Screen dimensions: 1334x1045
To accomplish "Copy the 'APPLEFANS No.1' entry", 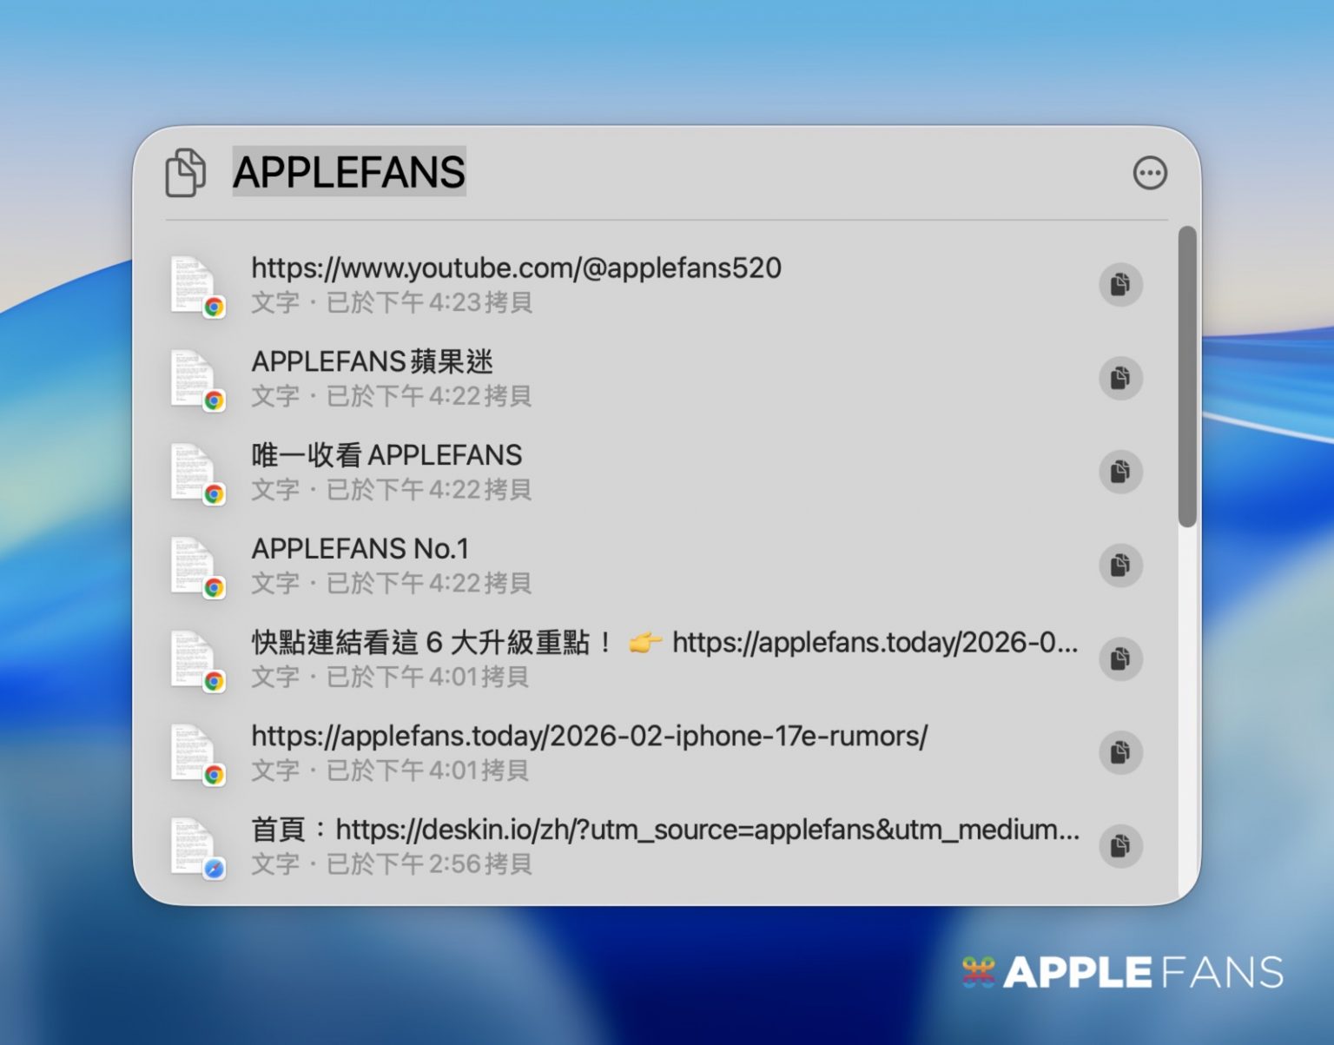I will tap(1119, 565).
